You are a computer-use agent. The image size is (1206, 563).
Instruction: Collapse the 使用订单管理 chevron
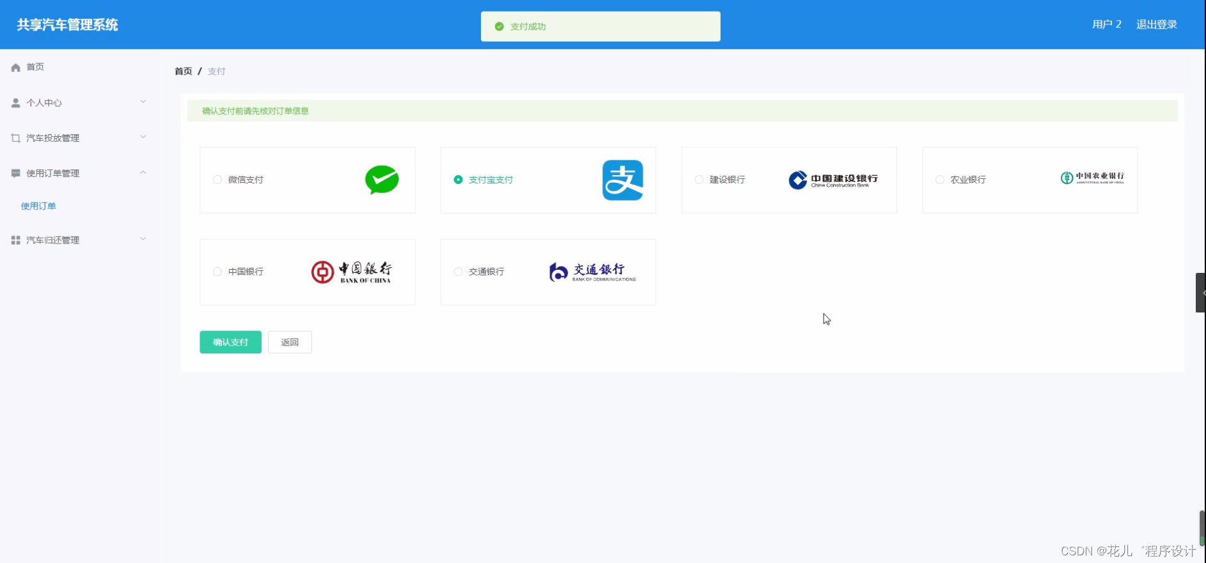point(143,173)
